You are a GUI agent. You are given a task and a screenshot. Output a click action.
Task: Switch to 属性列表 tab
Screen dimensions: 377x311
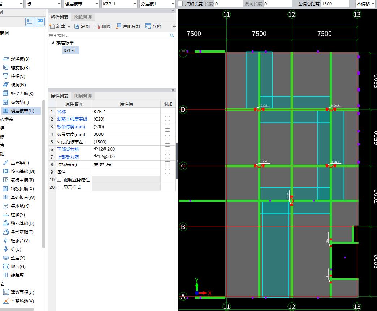click(x=59, y=96)
